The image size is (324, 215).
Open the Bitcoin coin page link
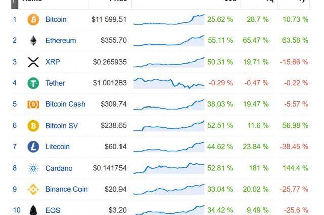[56, 19]
